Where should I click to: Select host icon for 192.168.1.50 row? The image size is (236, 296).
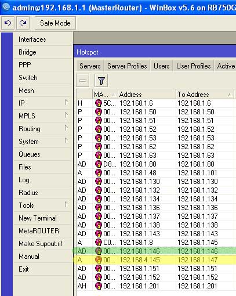(x=99, y=112)
